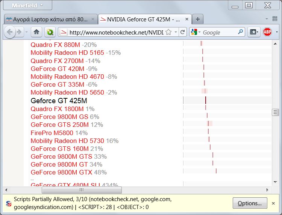Open the GeForce 9800M GTX link

(x=61, y=173)
